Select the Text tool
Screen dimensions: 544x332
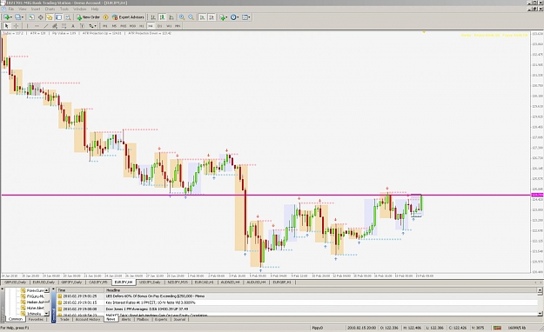73,26
